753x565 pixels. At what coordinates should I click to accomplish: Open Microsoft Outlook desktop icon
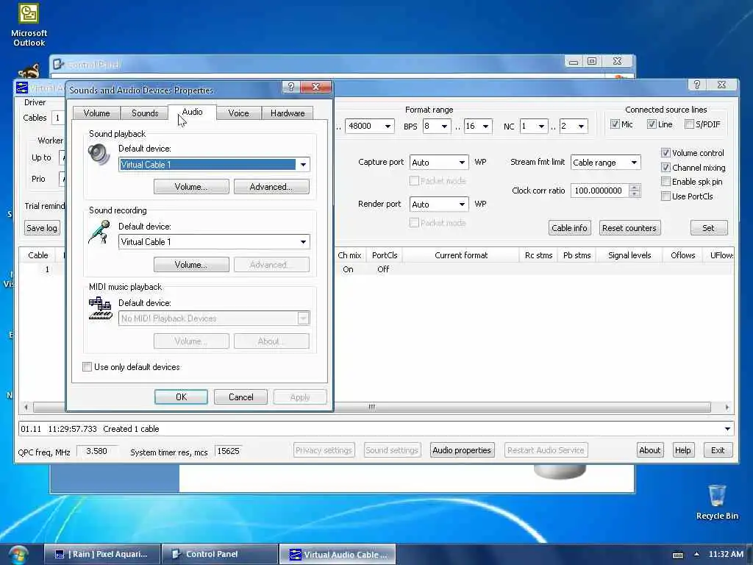[x=29, y=24]
